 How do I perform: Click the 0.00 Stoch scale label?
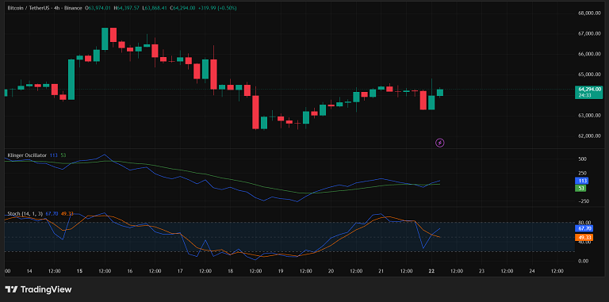584,261
